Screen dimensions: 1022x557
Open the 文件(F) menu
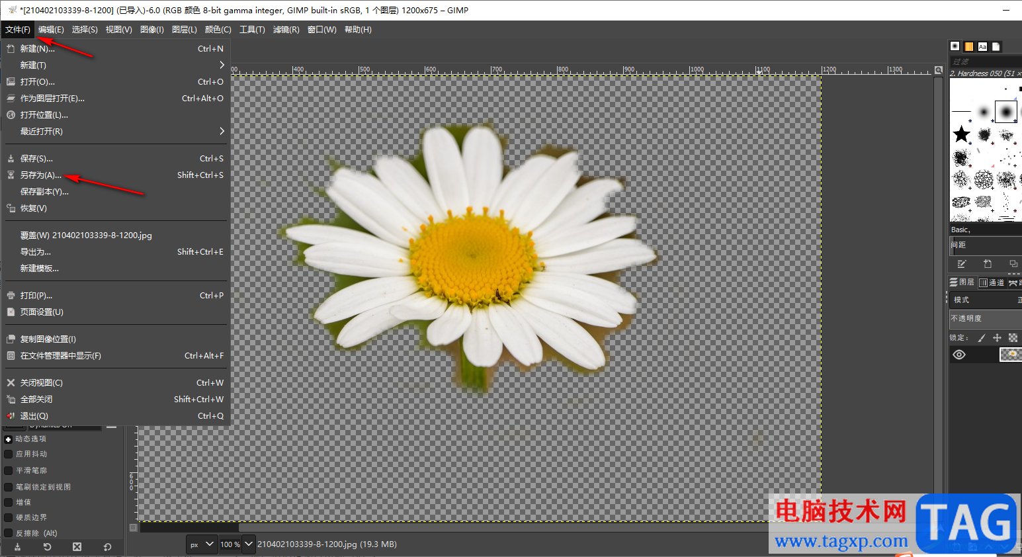coord(17,29)
